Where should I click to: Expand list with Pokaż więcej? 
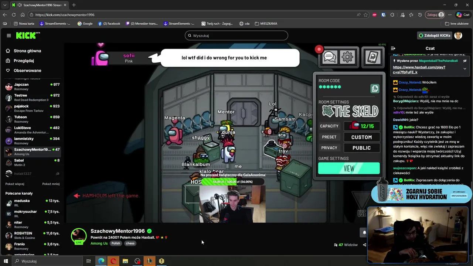click(x=15, y=184)
